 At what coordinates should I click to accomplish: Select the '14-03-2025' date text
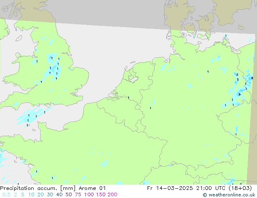tap(174, 188)
